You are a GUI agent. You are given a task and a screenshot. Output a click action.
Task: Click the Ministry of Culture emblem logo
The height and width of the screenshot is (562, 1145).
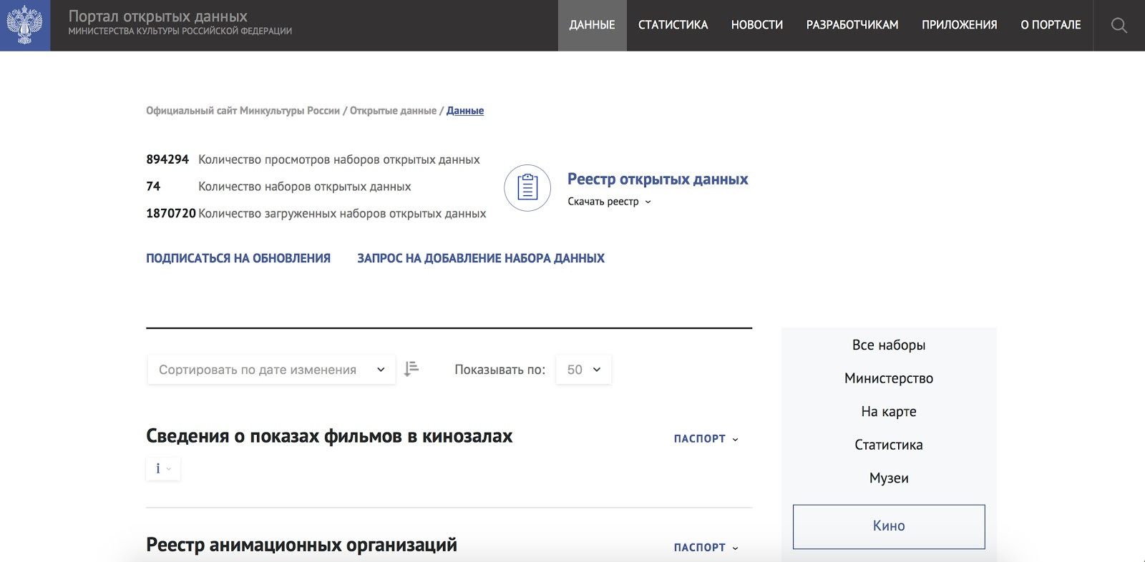(25, 25)
